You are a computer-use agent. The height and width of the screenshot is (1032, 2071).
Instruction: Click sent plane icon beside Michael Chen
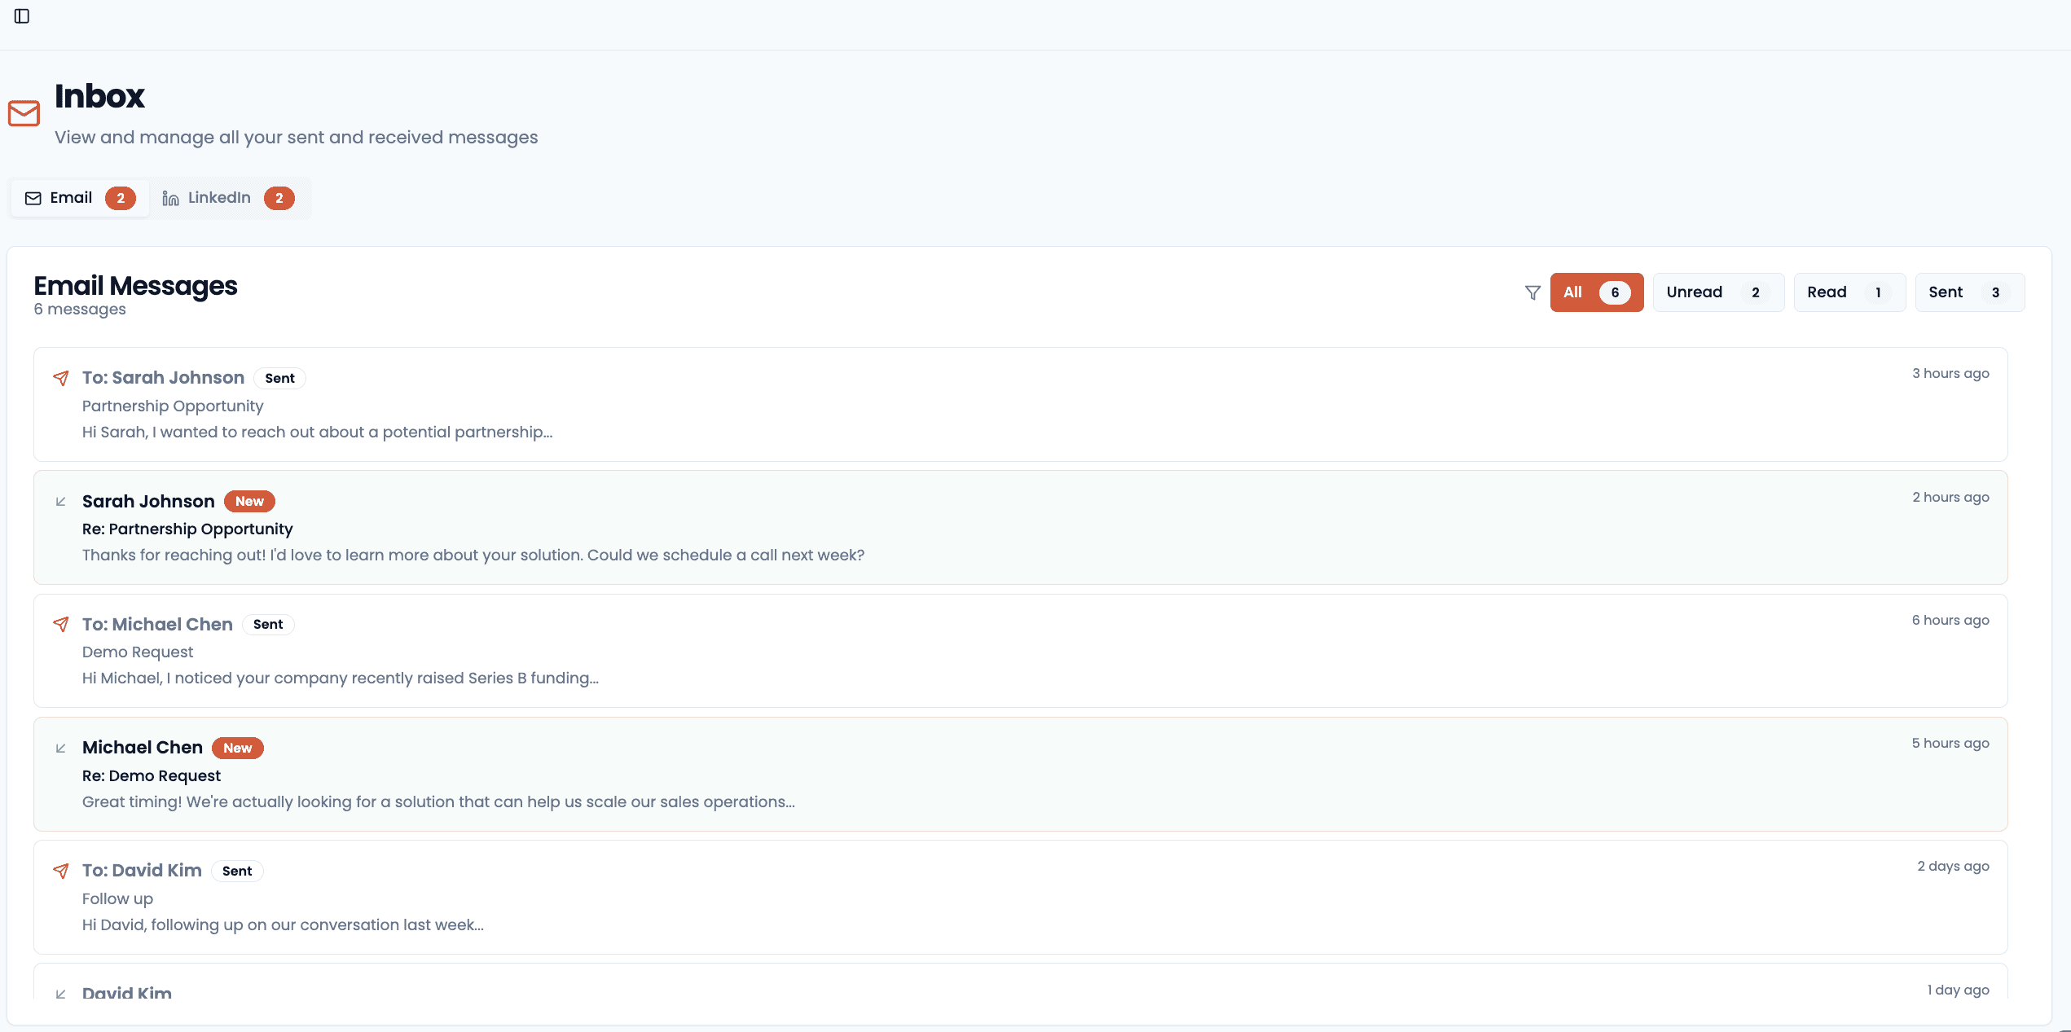[x=61, y=625]
